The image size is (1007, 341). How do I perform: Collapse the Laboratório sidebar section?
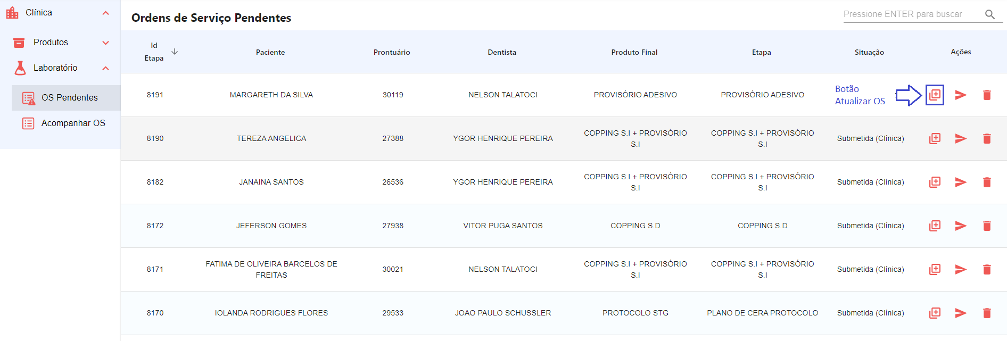105,68
